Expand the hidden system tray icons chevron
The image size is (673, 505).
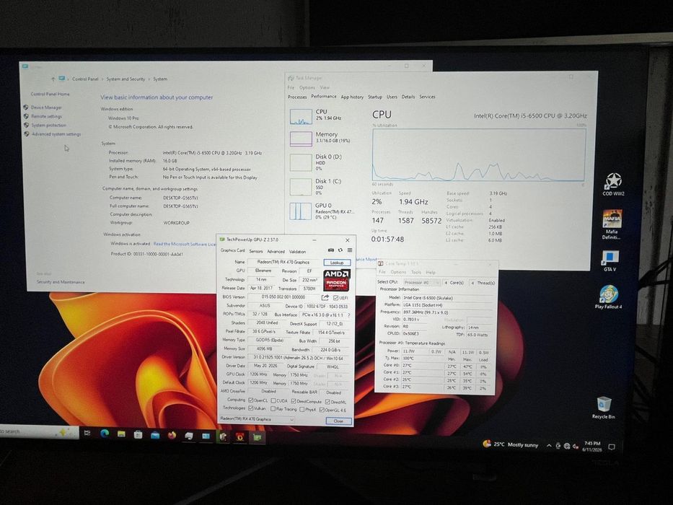point(548,446)
